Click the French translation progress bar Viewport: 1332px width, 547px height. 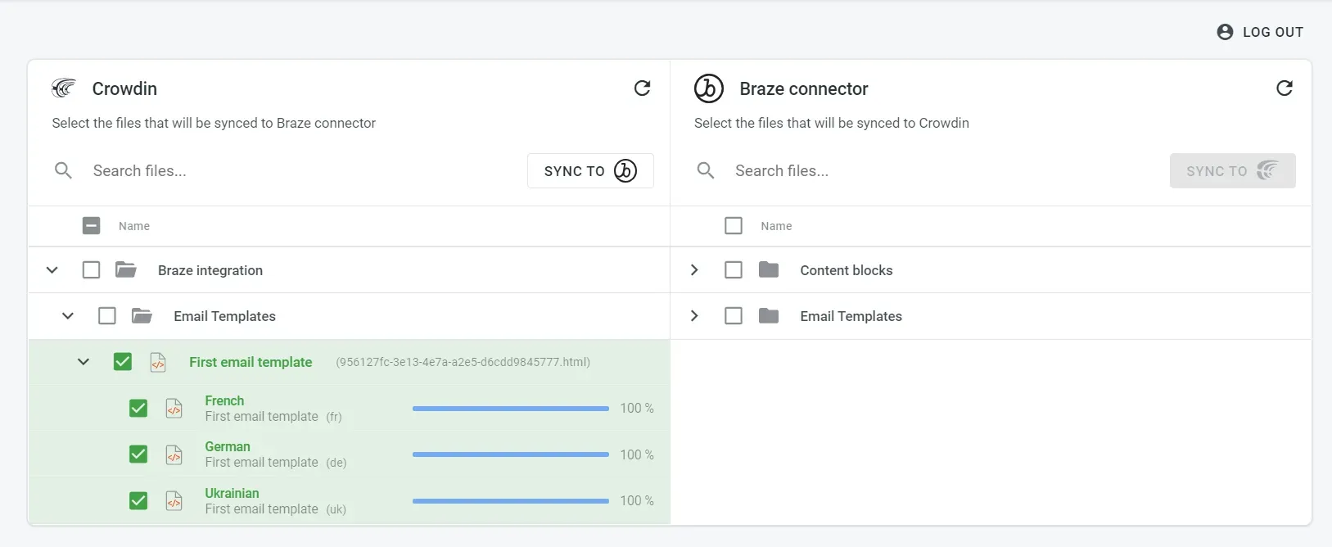pos(511,408)
